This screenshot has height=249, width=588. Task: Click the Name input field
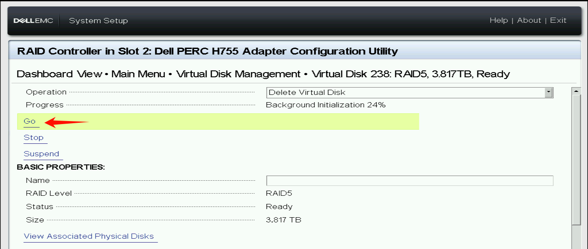(409, 180)
